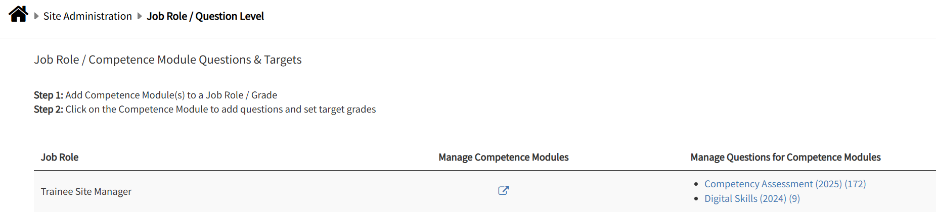Click the Step 1 instruction text

click(x=171, y=95)
